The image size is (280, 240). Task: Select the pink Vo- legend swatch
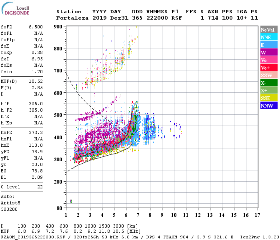[x=269, y=60]
